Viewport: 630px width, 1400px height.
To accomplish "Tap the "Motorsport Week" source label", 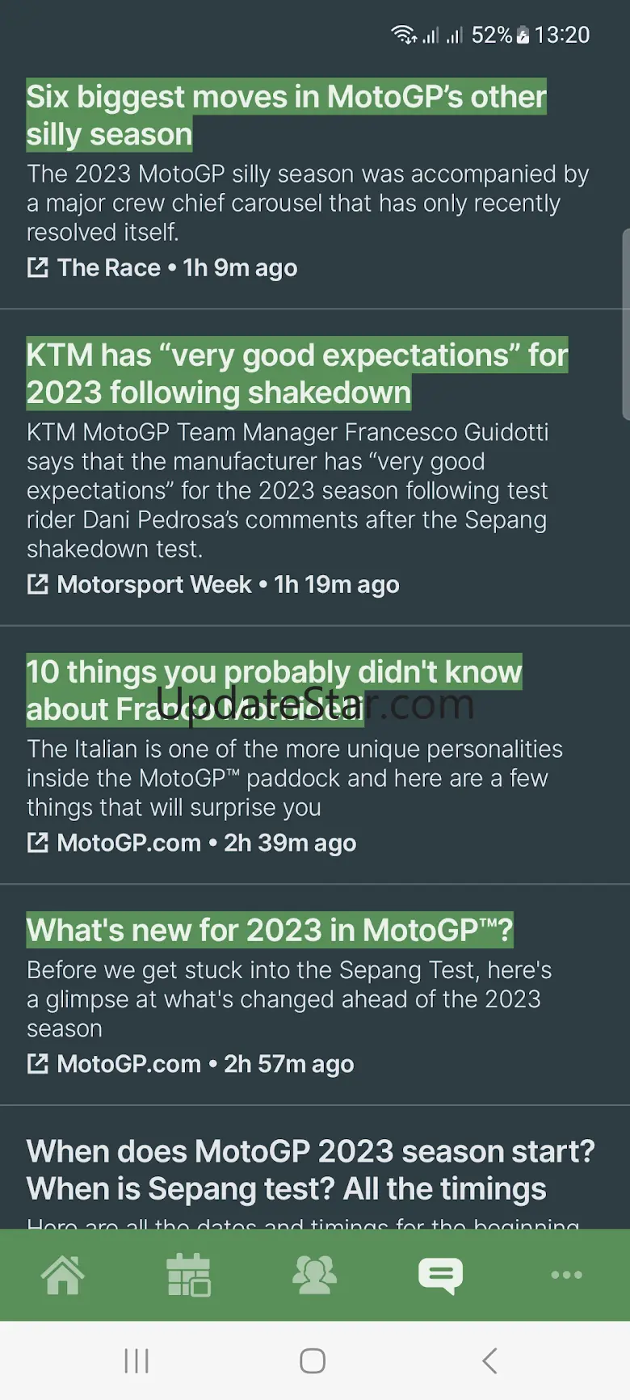I will pos(154,584).
